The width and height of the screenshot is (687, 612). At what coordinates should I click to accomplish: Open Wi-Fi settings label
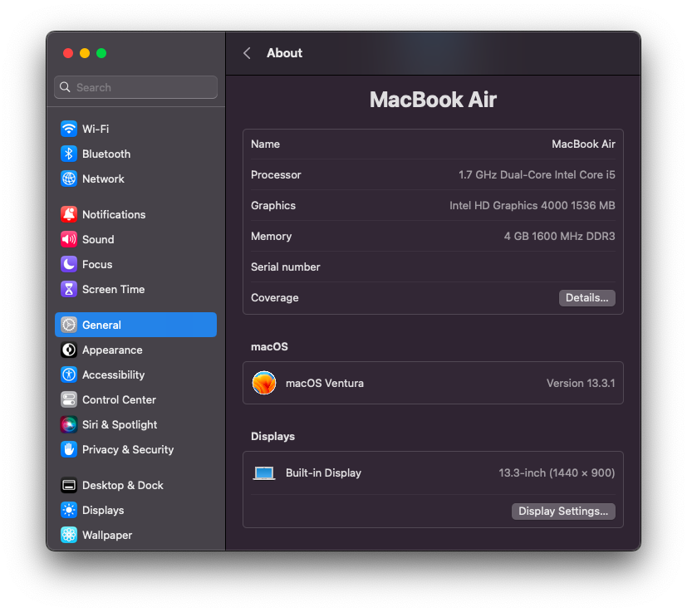point(96,129)
